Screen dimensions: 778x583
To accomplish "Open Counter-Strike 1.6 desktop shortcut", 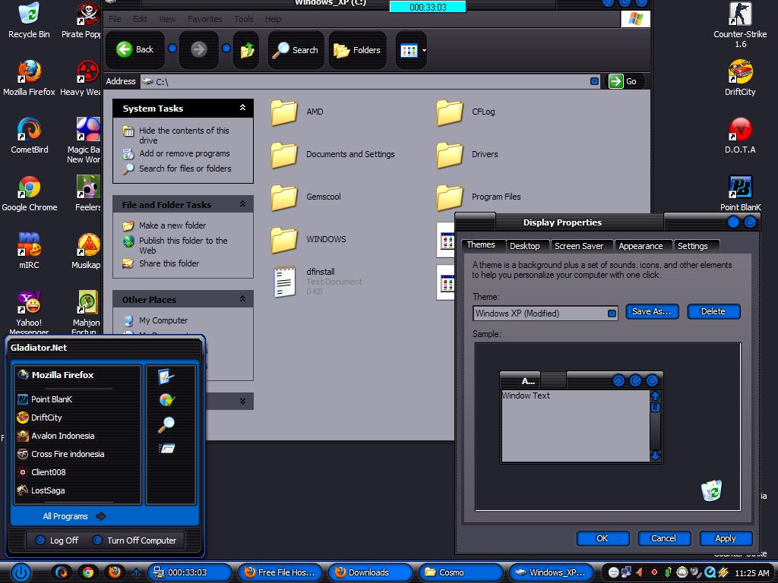I will (x=740, y=25).
